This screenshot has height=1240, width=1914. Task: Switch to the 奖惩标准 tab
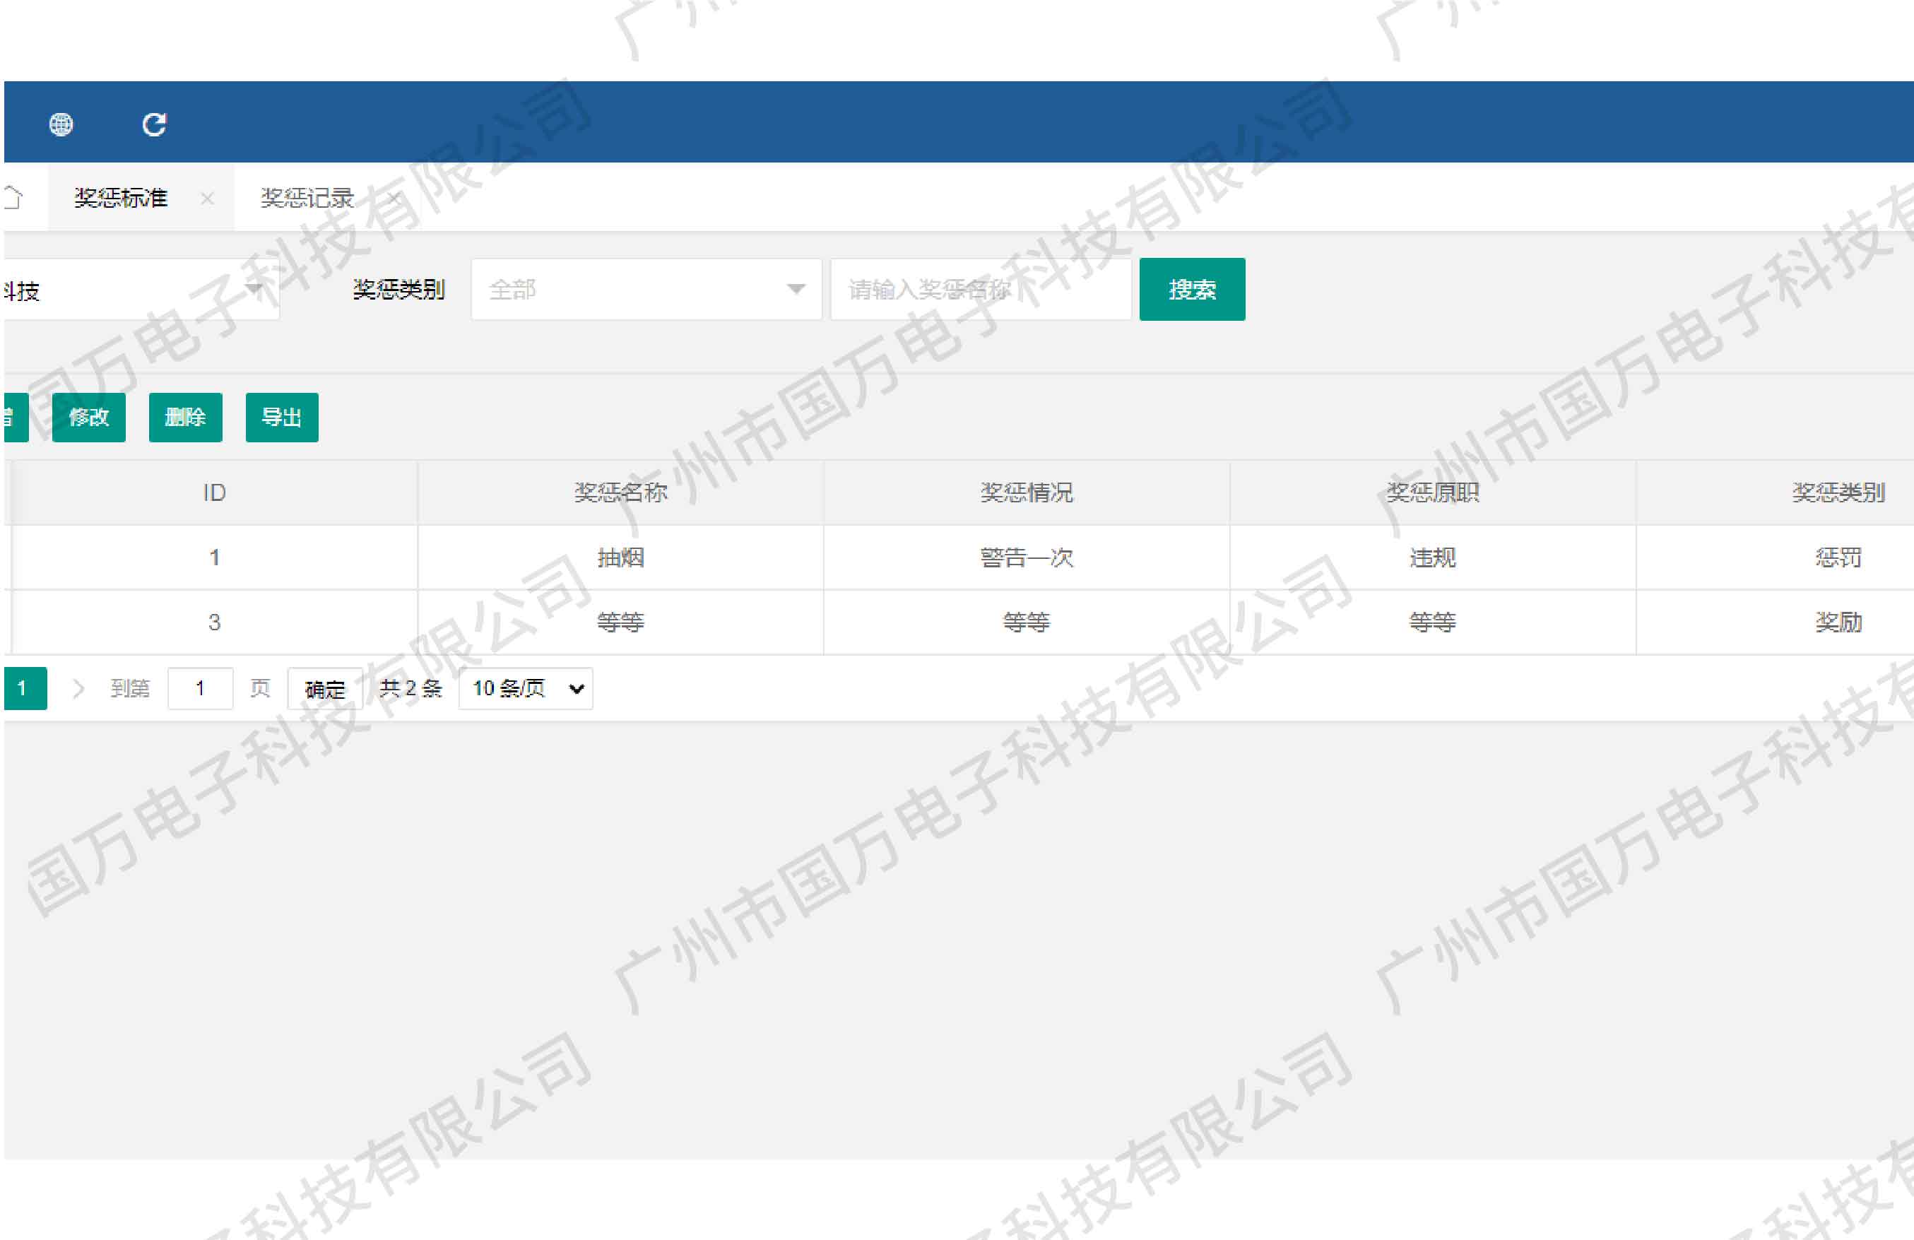121,198
